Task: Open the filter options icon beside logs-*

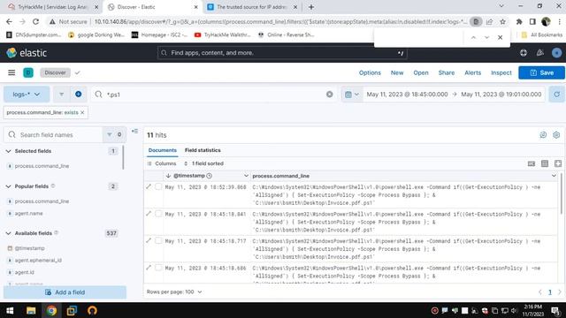Action: (x=61, y=95)
